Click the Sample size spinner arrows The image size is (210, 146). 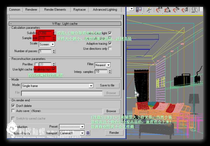54,38
